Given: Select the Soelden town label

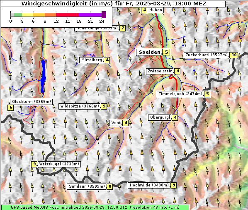Looking at the screenshot, I should coord(150,52).
